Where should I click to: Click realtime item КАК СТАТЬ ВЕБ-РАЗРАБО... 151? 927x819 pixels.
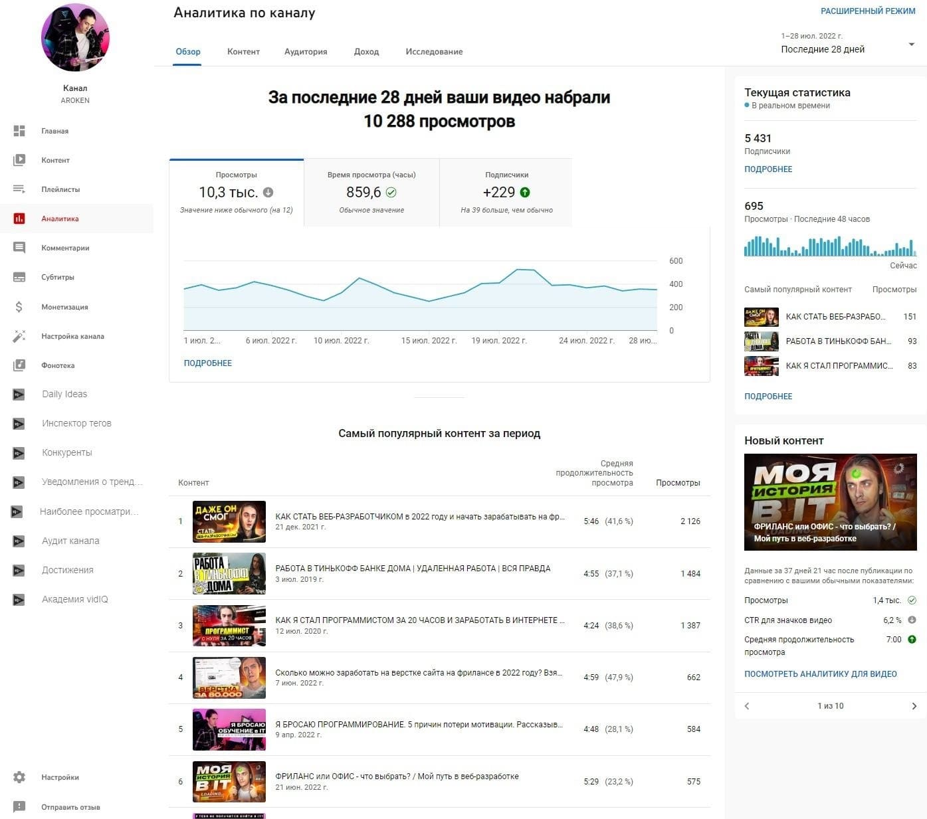(x=831, y=317)
